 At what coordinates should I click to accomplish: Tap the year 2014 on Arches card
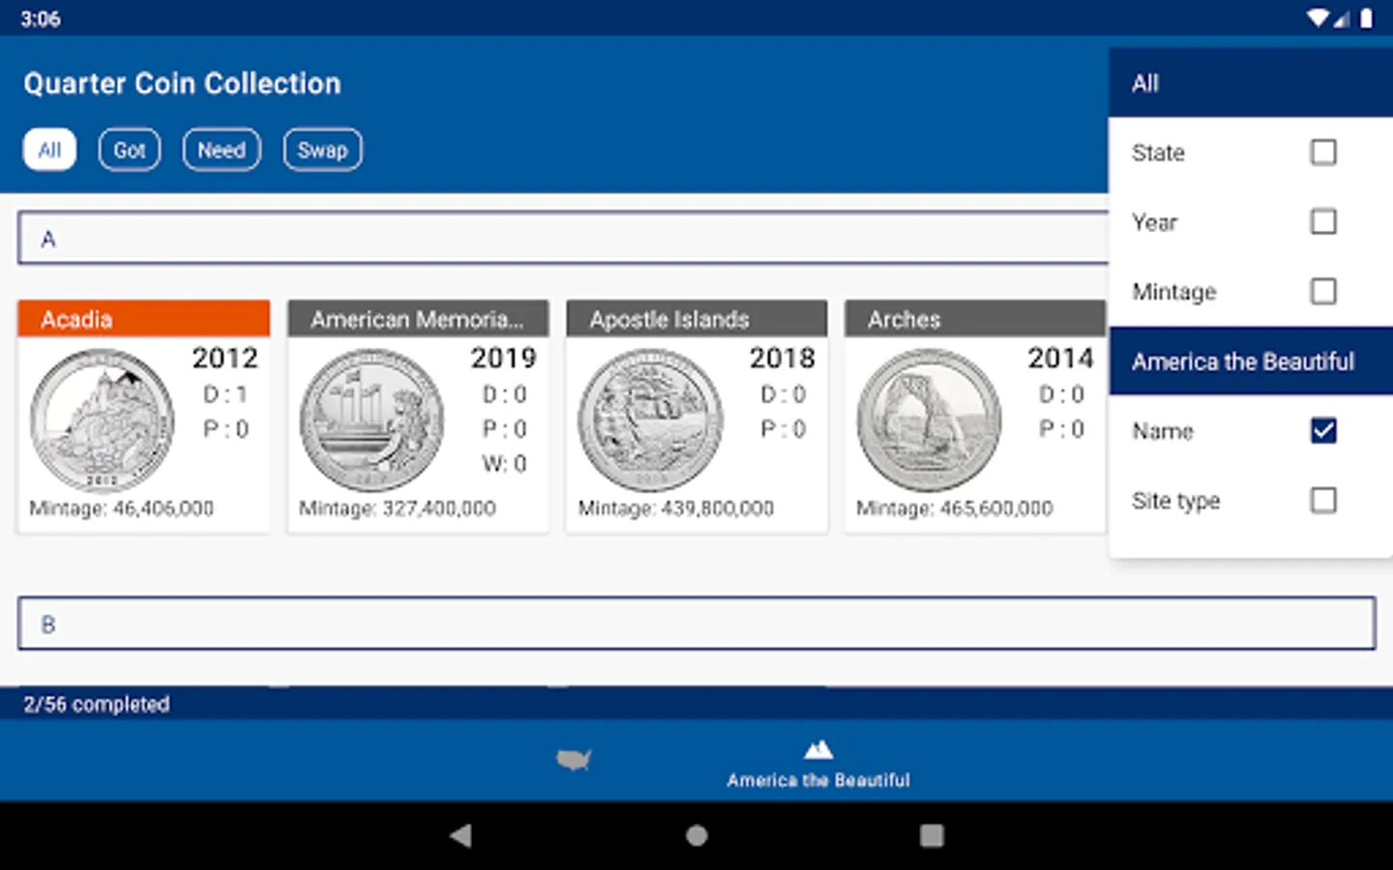tap(1061, 358)
